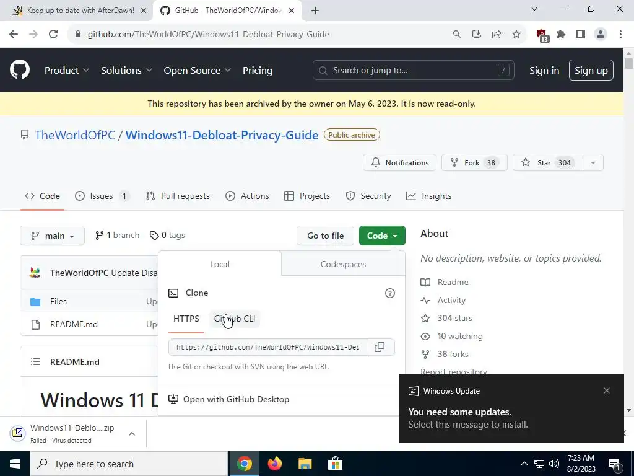Expand the Open Source menu

[x=198, y=70]
